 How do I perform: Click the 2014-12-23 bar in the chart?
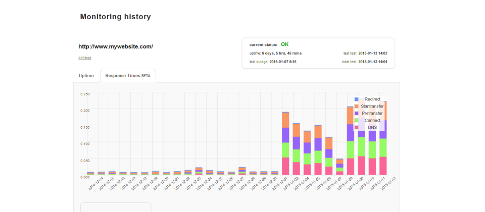point(199,171)
